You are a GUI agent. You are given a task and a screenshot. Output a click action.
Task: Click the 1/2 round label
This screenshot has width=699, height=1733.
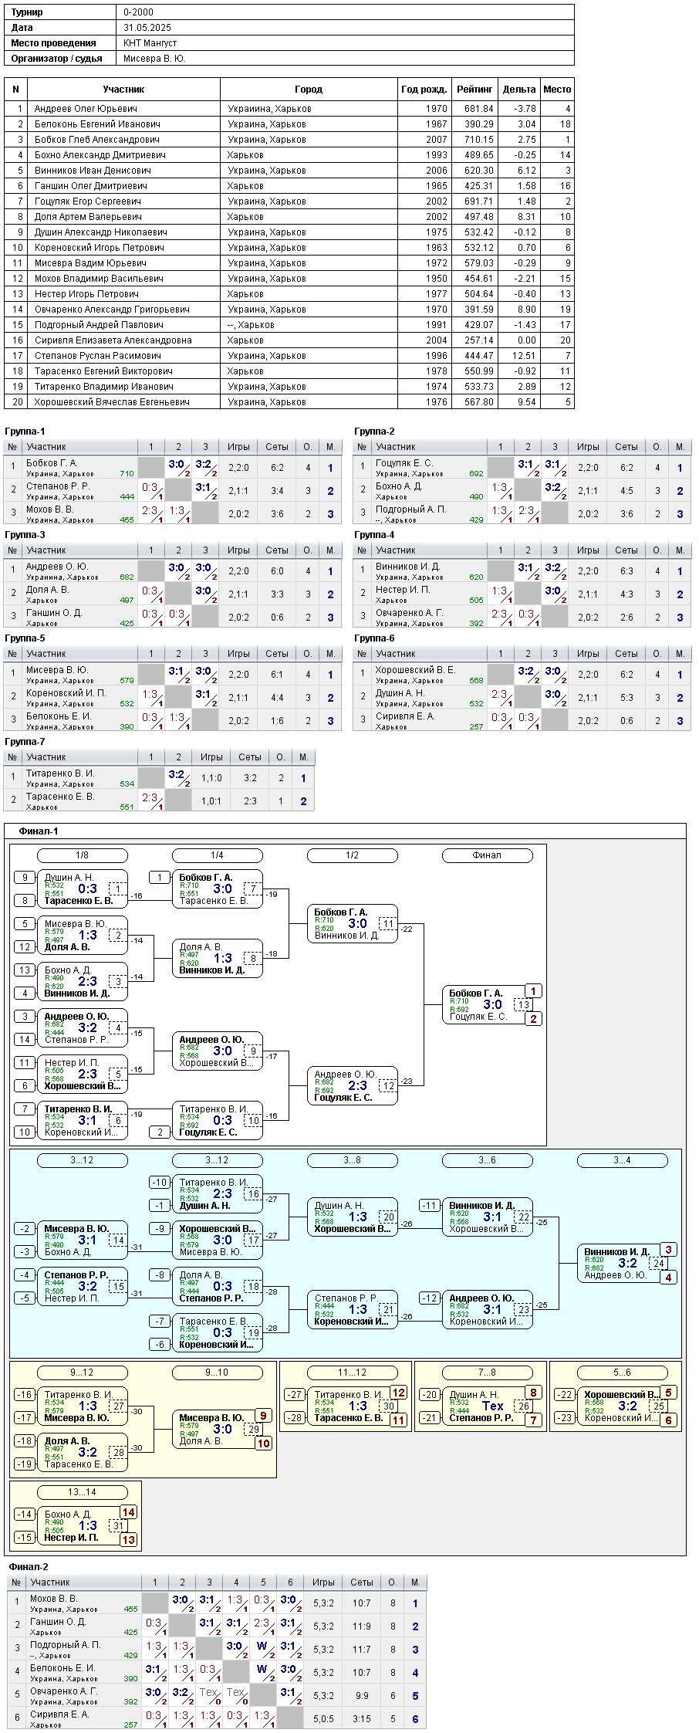click(353, 855)
